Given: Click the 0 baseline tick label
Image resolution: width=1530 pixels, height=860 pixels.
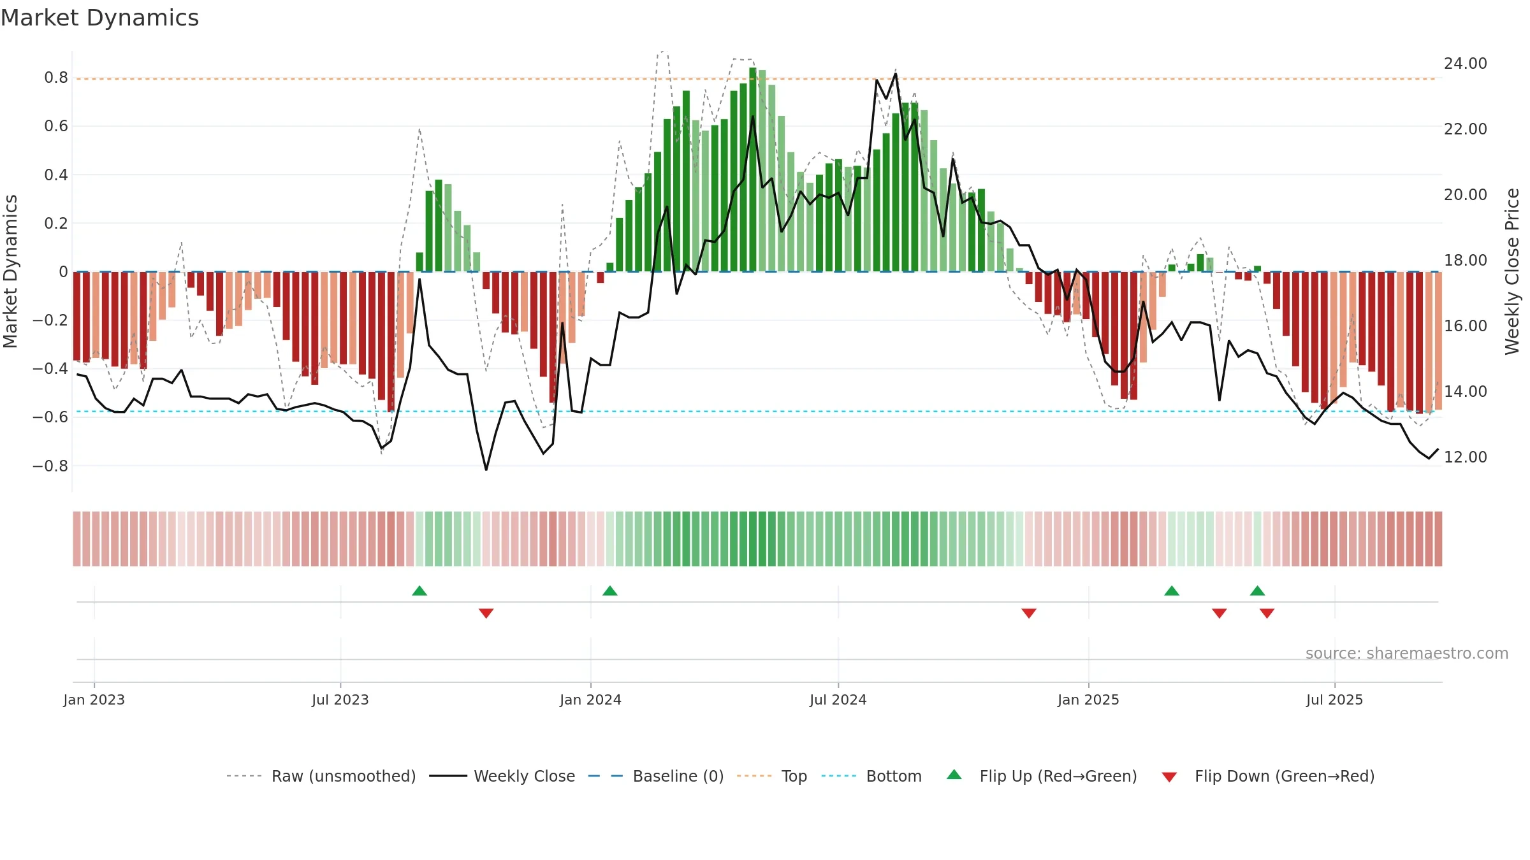Looking at the screenshot, I should point(63,272).
